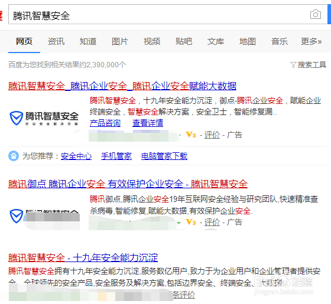Click the camera image-search icon
Image resolution: width=331 pixels, height=304 pixels.
[316, 15]
